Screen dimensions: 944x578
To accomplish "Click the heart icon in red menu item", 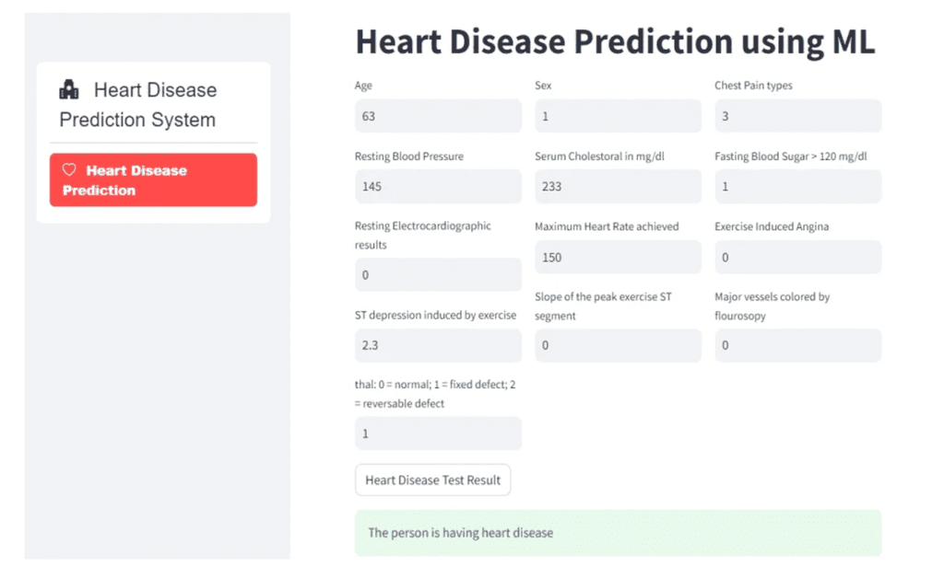I will point(69,169).
